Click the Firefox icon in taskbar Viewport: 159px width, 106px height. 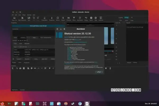tap(2, 104)
